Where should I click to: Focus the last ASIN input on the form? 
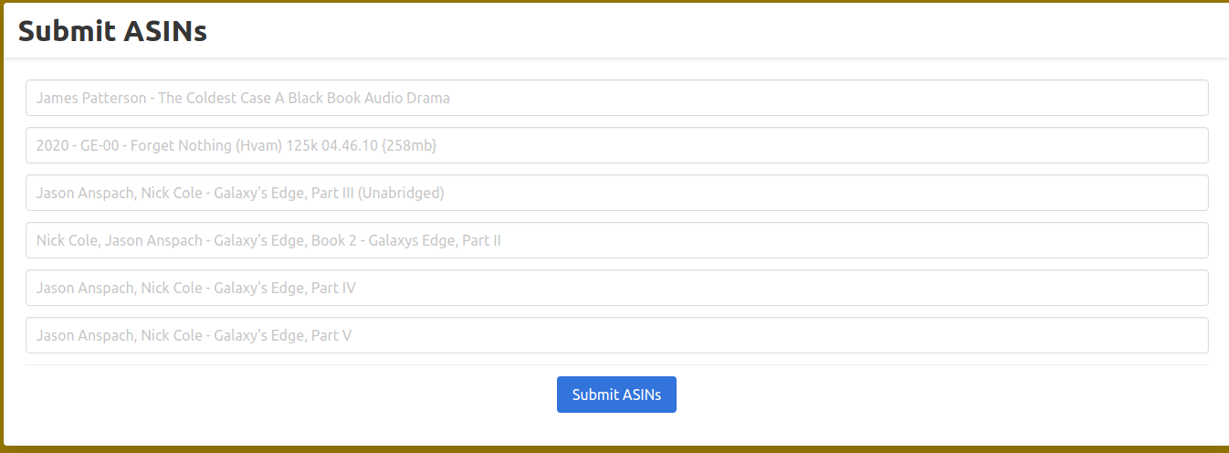coord(617,335)
